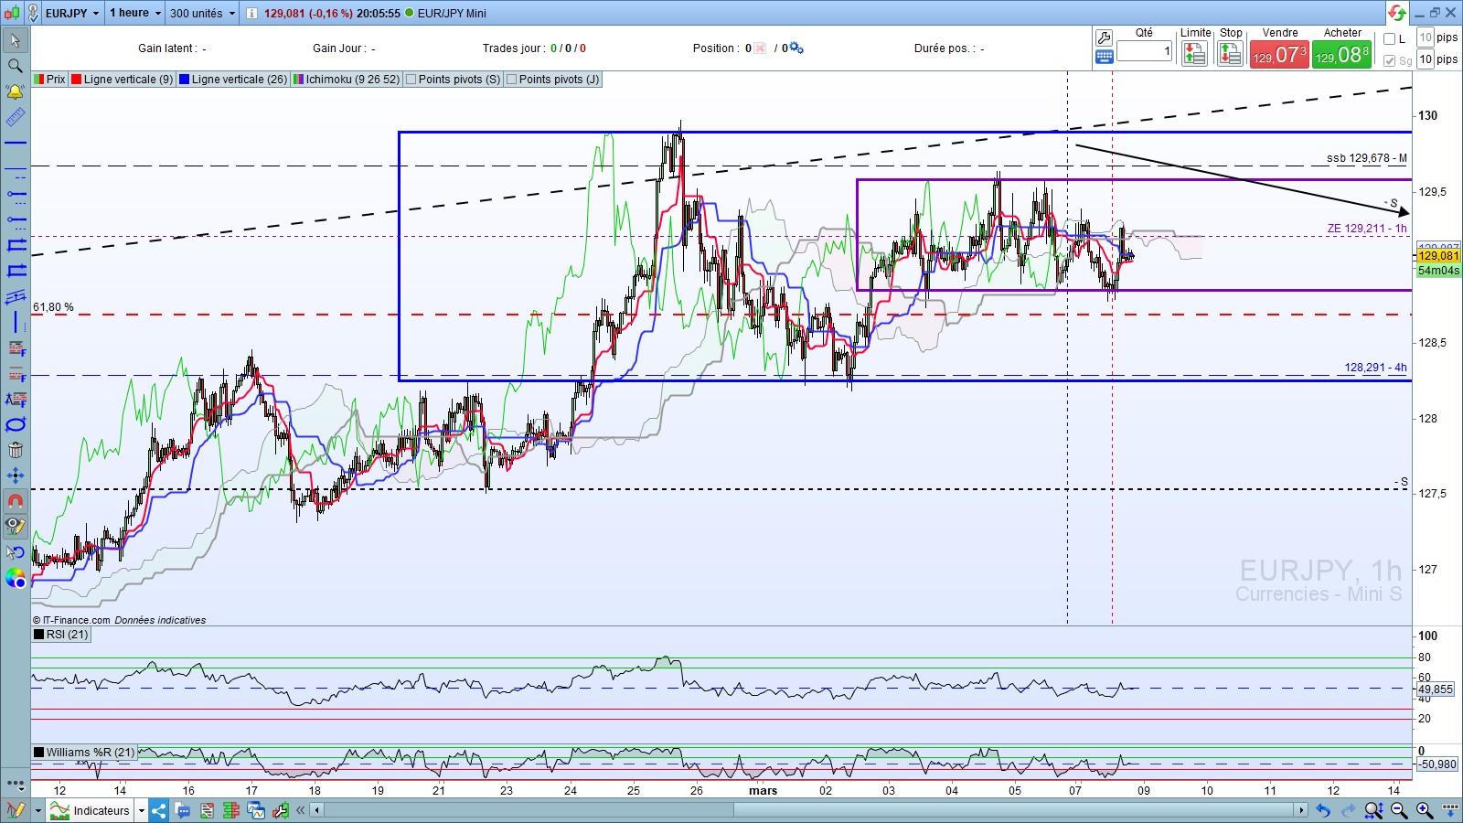
Task: Select the arrow cursor tool
Action: tap(16, 40)
